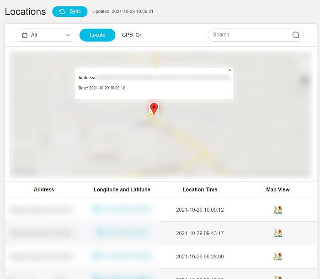320x279 pixels.
Task: Click the red map pin marker
Action: pos(154,109)
